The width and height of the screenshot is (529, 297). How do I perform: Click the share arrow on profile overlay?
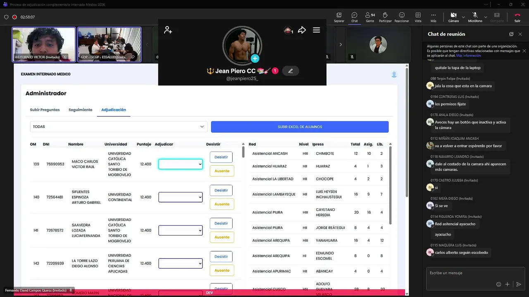click(302, 30)
